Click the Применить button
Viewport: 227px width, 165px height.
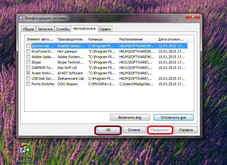(x=160, y=130)
